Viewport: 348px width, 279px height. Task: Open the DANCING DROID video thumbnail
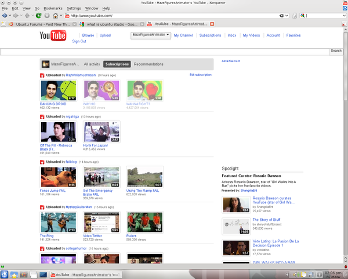click(x=59, y=91)
